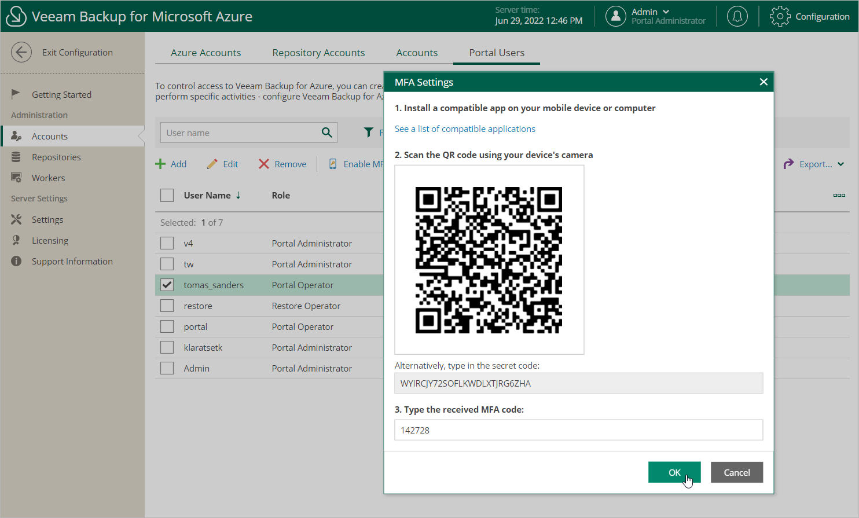Expand the Admin account dropdown
859x518 pixels.
(x=666, y=12)
